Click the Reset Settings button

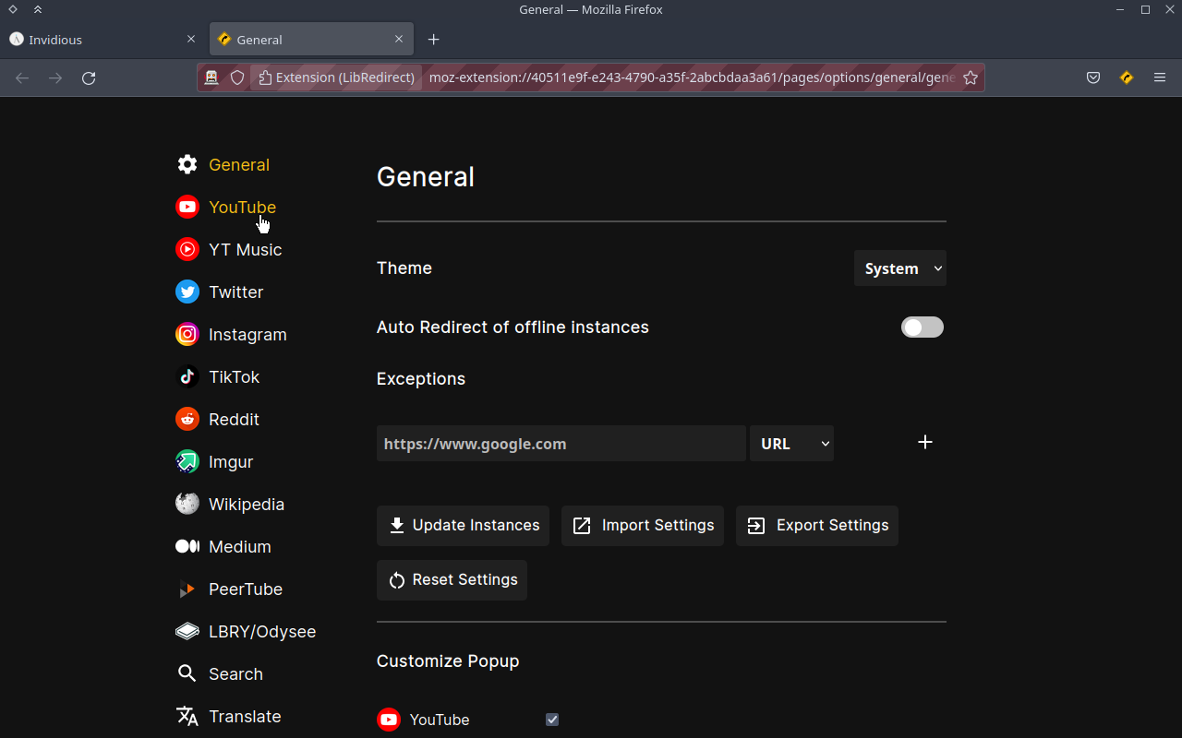[x=452, y=580]
